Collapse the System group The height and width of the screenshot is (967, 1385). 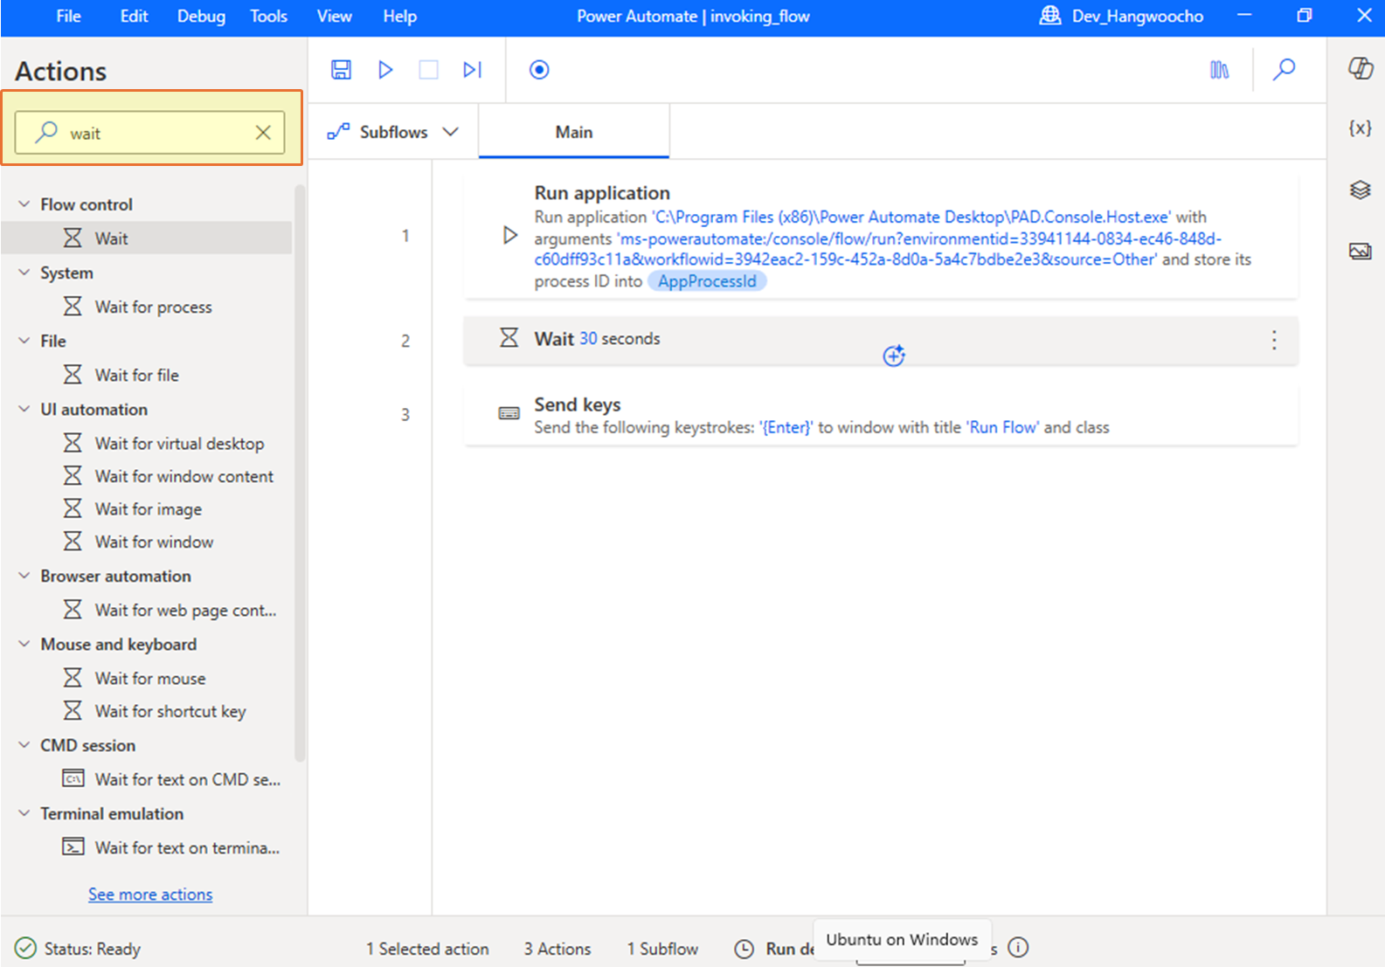pos(24,273)
